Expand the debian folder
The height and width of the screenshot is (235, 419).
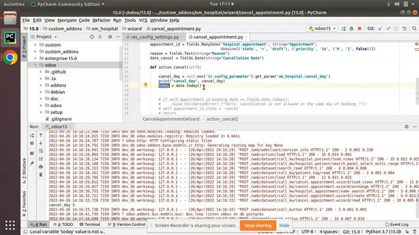coord(41,92)
